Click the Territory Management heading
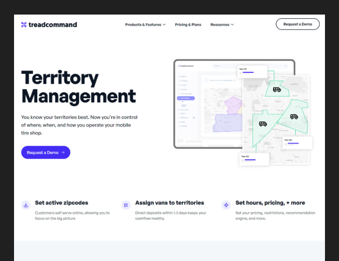This screenshot has width=339, height=261. (79, 87)
